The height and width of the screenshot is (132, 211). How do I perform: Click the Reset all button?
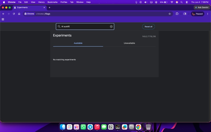click(148, 27)
